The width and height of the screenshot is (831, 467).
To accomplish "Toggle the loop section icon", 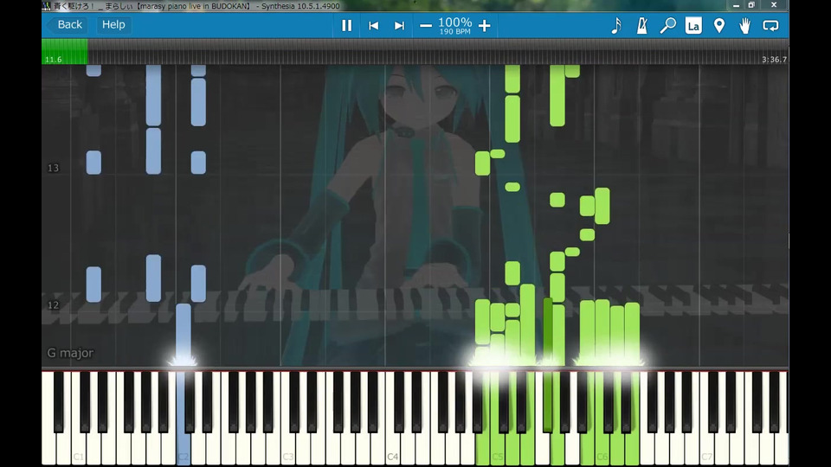I will click(x=770, y=25).
